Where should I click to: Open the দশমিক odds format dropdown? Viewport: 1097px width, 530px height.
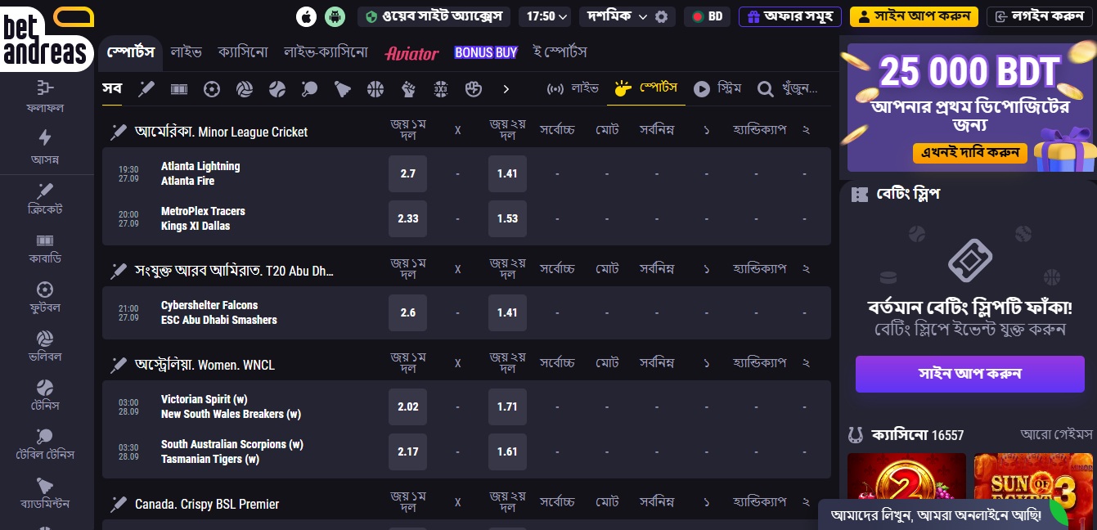[x=616, y=16]
